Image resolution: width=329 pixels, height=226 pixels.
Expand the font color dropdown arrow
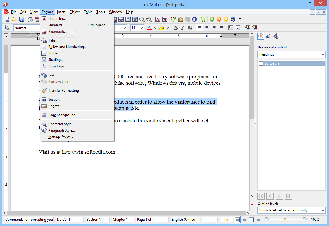pyautogui.click(x=155, y=28)
